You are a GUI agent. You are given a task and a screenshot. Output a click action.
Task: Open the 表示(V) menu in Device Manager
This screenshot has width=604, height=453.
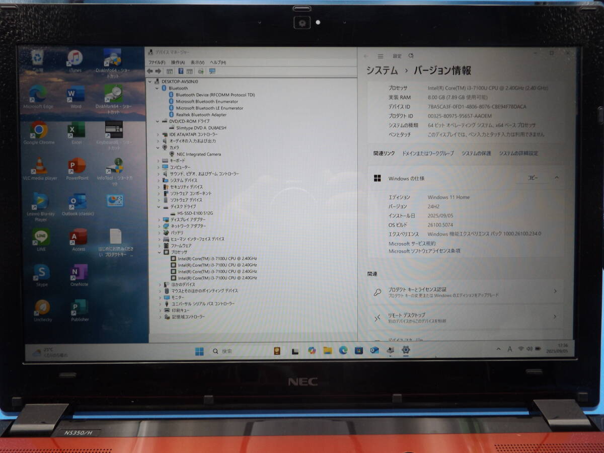point(198,62)
